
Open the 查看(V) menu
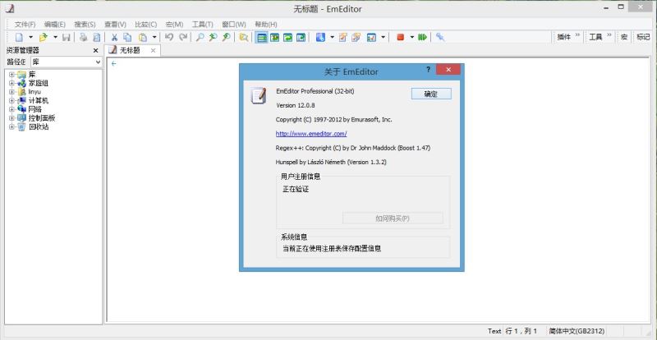pos(115,25)
